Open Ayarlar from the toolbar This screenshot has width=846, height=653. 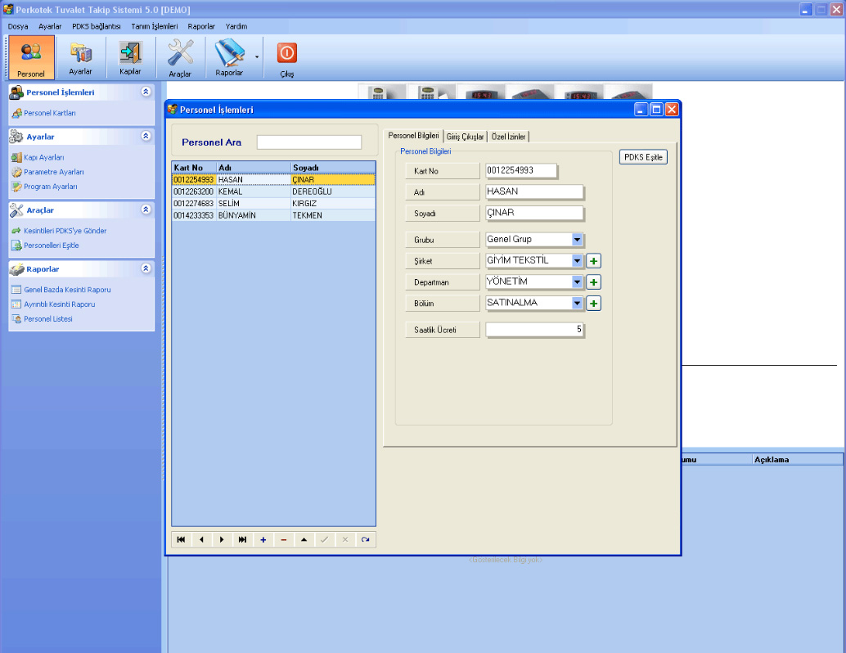click(80, 58)
